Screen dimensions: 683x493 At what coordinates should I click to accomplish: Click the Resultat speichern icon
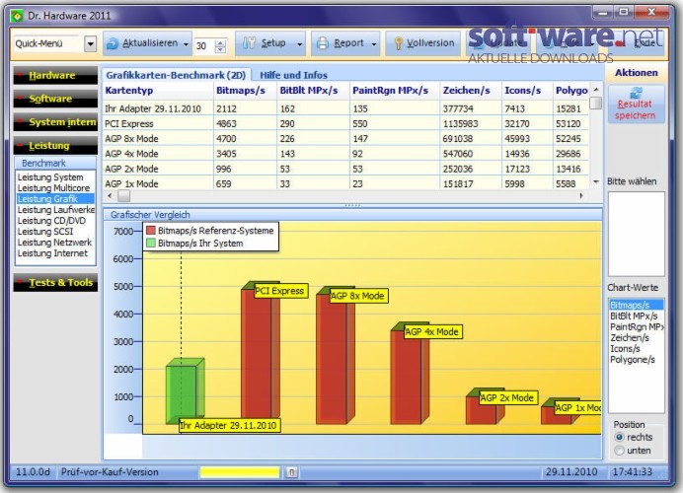click(x=636, y=93)
